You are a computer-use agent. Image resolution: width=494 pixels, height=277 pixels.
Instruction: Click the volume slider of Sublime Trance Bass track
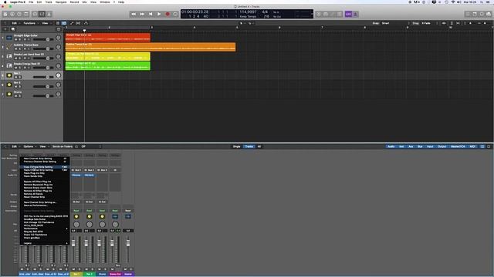tap(43, 49)
